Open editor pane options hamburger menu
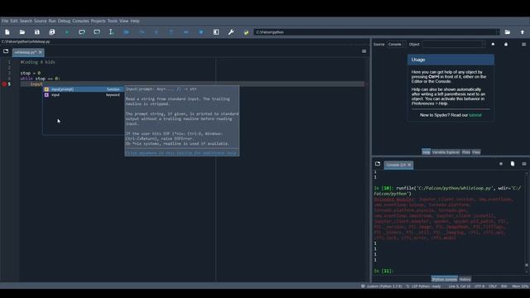This screenshot has width=530, height=298. (x=364, y=51)
